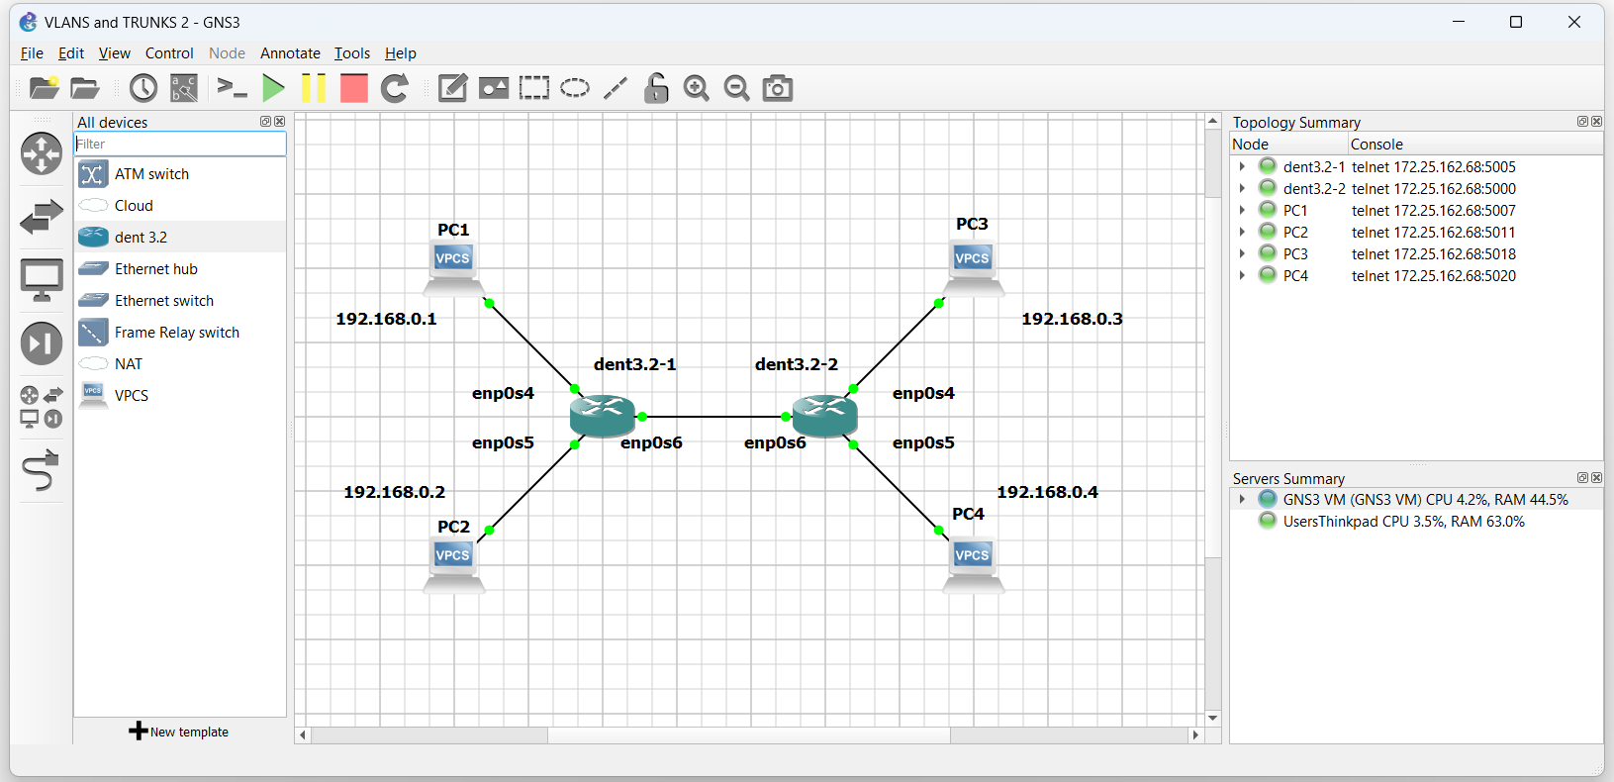Screen dimensions: 1614x782
Task: Select Cloud in device list
Action: 180,206
